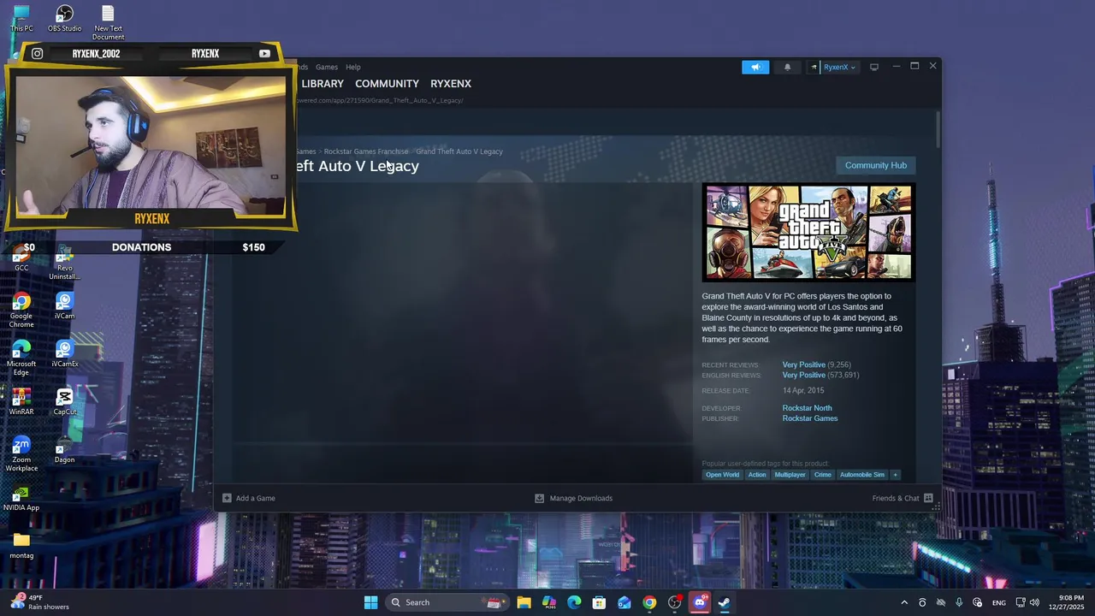Open the Windows Start menu
This screenshot has width=1095, height=616.
370,602
